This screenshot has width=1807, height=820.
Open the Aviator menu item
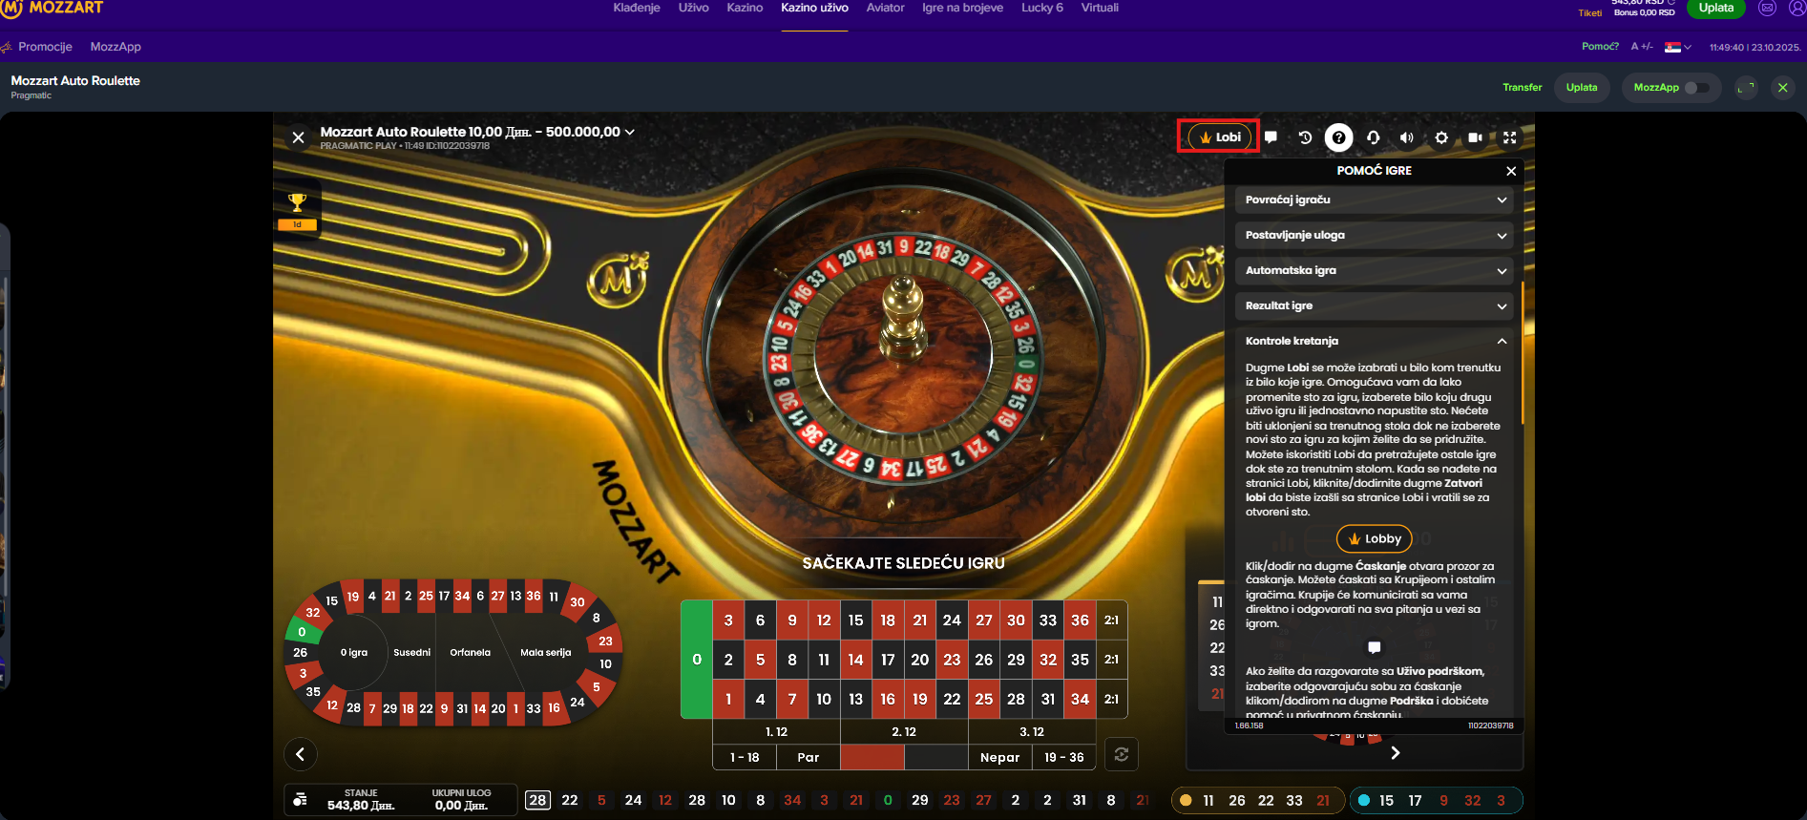click(x=885, y=8)
